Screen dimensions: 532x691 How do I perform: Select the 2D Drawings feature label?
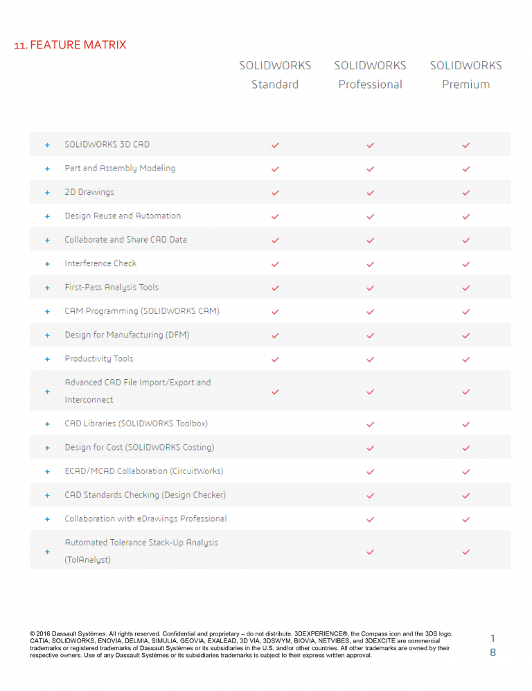click(89, 192)
